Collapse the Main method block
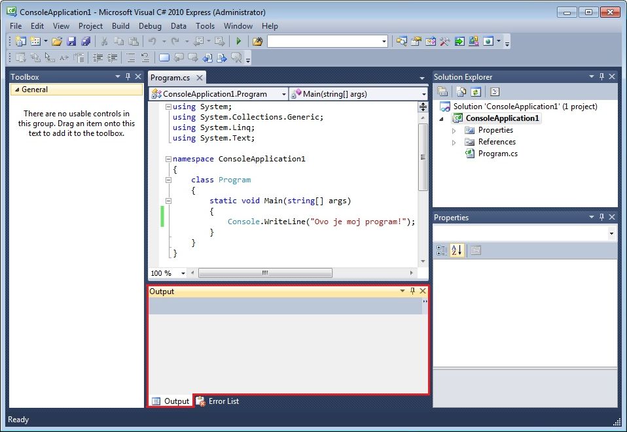Screen dimensions: 627x432 [x=169, y=201]
